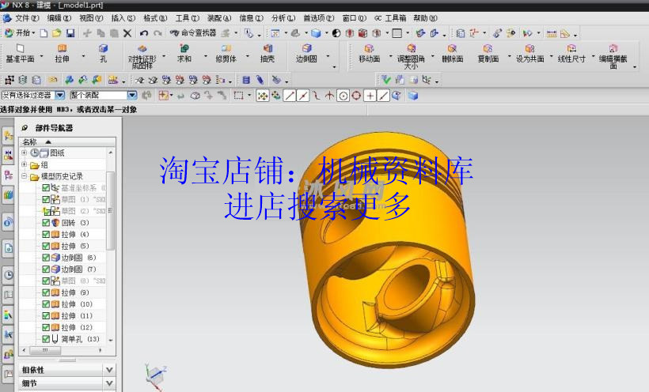Toggle checkbox for 边倒圆 (7)

click(x=46, y=269)
